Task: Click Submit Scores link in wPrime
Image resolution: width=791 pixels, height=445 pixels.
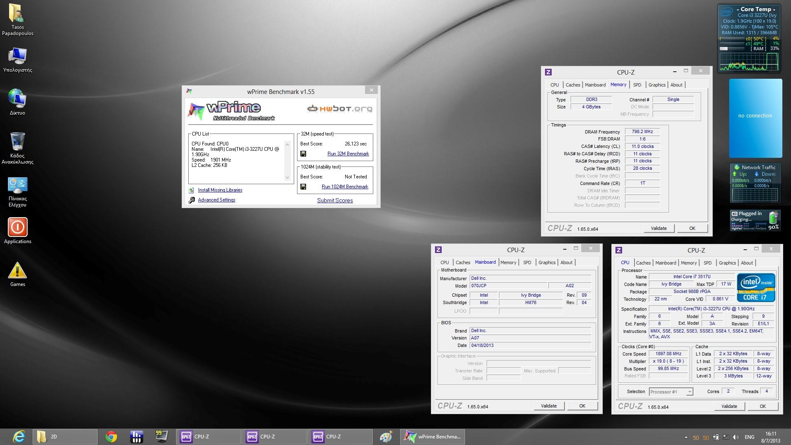Action: (335, 200)
